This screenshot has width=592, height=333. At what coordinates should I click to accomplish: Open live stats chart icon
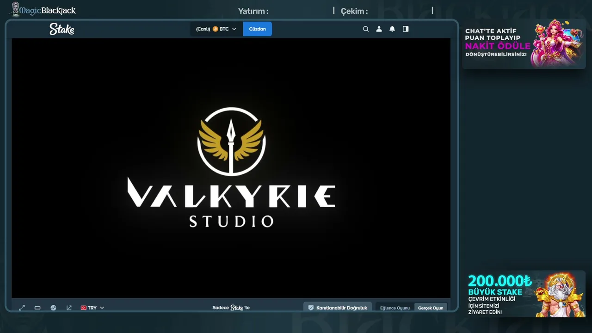[x=53, y=308]
